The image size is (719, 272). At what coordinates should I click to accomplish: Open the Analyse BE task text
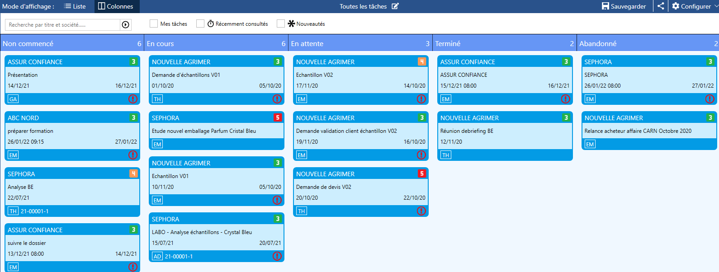(20, 187)
